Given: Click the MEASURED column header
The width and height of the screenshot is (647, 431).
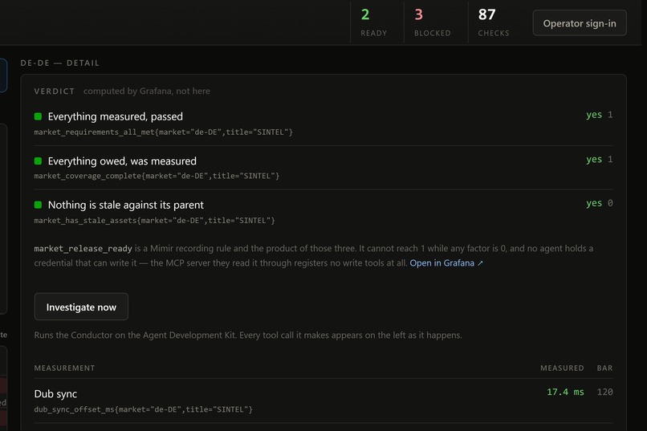Looking at the screenshot, I should point(562,368).
